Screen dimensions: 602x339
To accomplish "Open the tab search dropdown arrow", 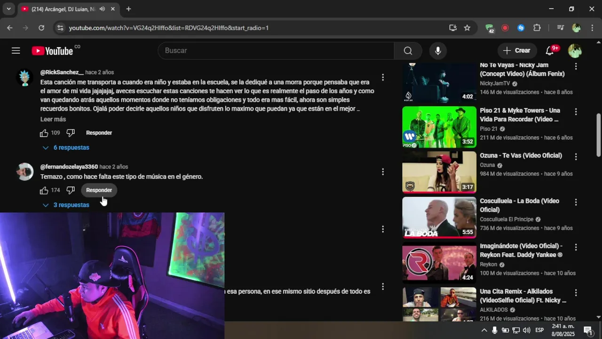I will tap(8, 9).
